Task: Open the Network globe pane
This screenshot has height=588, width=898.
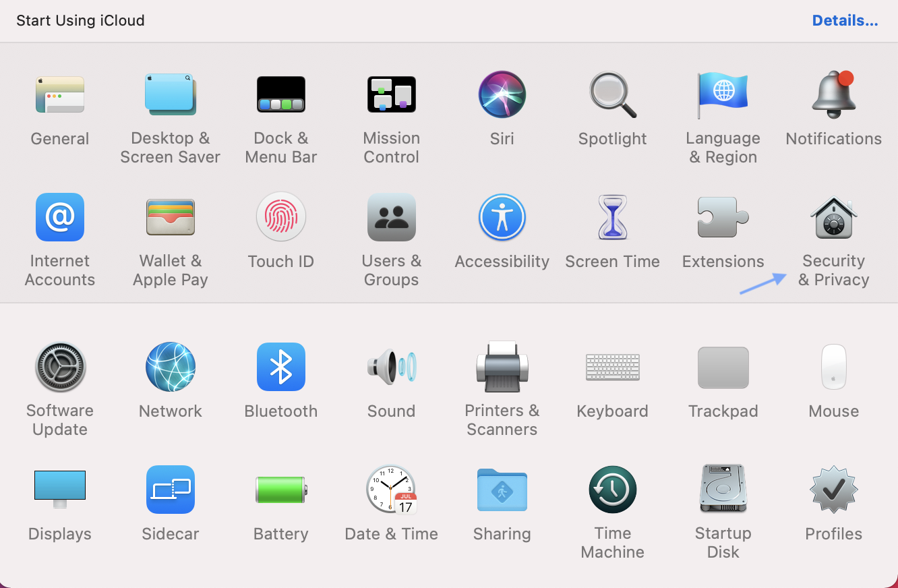Action: point(171,367)
